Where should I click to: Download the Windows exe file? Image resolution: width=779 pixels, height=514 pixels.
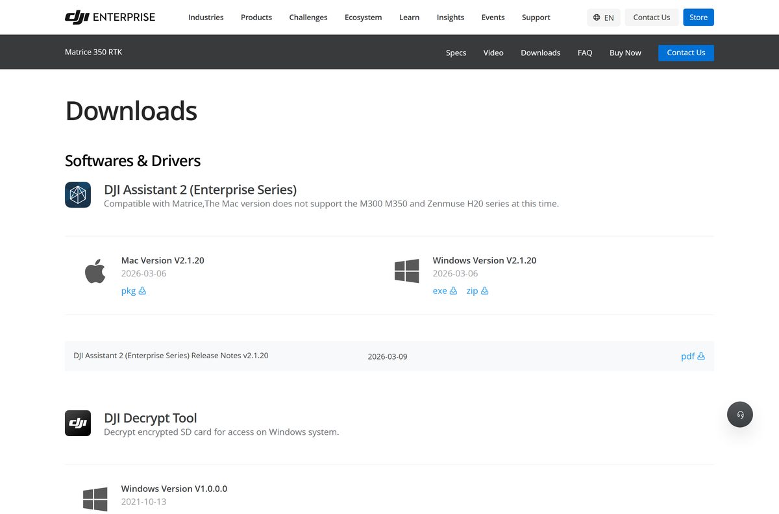coord(445,291)
